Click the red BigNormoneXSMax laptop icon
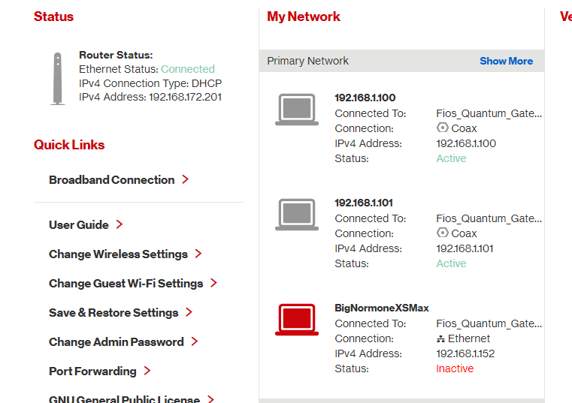The image size is (572, 403). (x=297, y=320)
